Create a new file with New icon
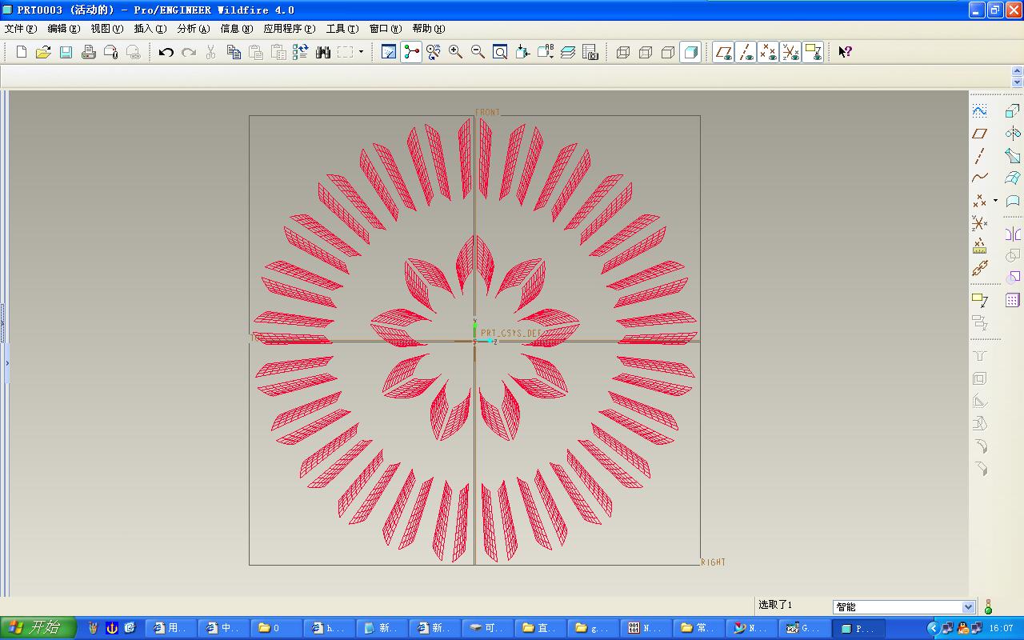 click(22, 52)
